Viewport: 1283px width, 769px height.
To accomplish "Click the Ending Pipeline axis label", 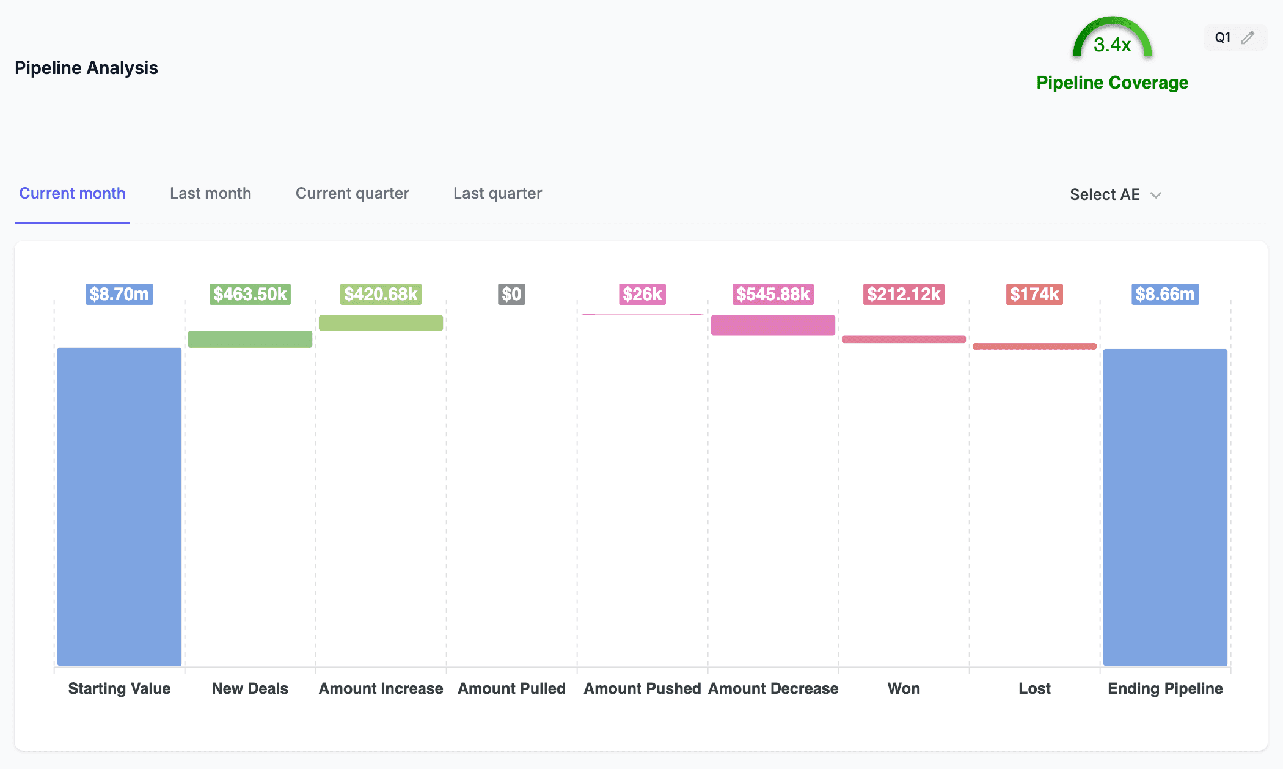I will click(1165, 688).
